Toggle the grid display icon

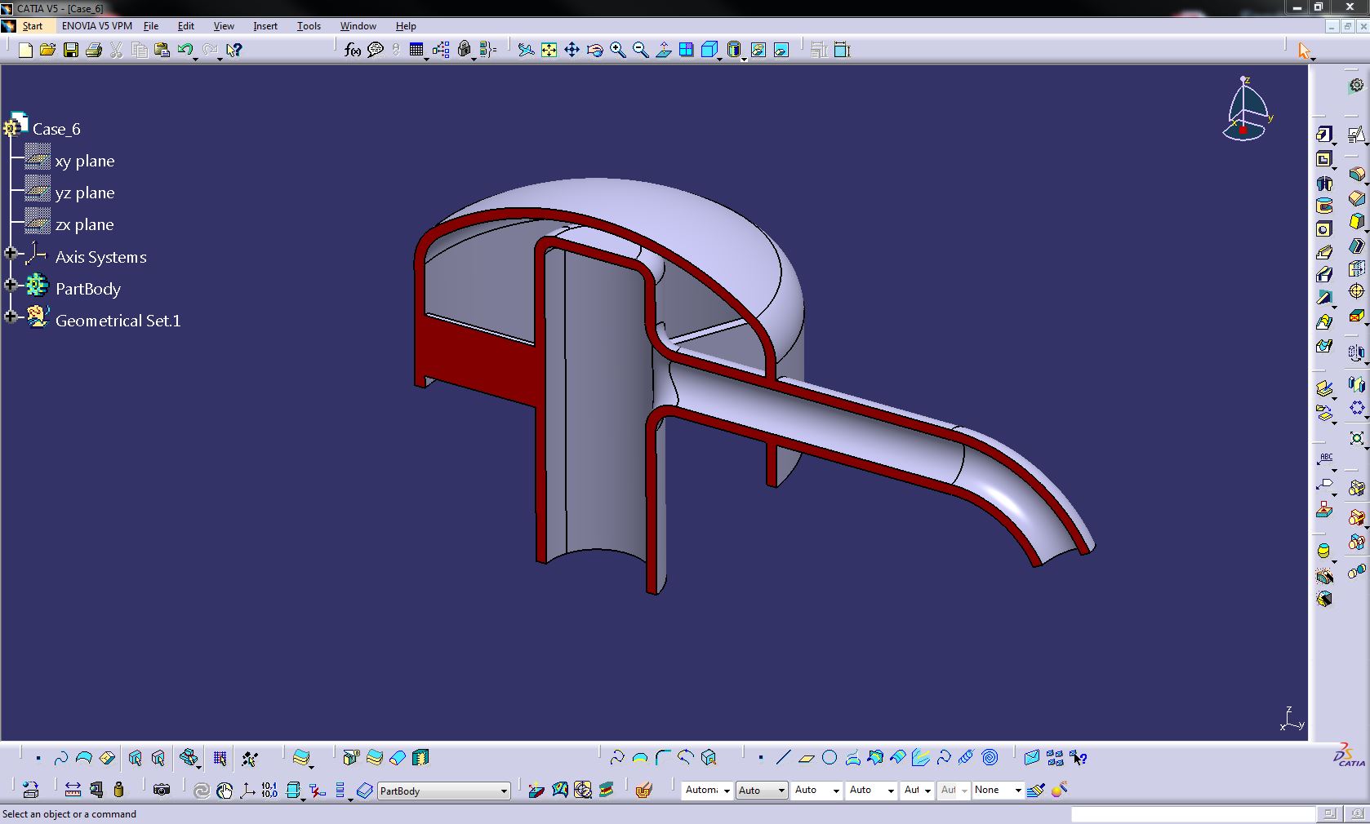coord(220,758)
